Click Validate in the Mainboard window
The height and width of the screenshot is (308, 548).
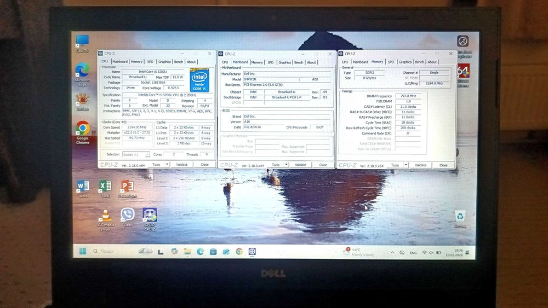300,165
